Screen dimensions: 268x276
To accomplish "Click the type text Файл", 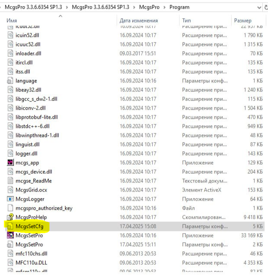I will pos(188,208).
